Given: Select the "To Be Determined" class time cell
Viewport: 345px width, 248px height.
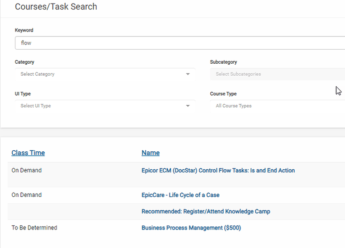Looking at the screenshot, I should pyautogui.click(x=34, y=228).
